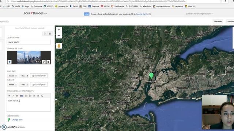Toggle italic formatting in introduction editor

(x=13, y=96)
